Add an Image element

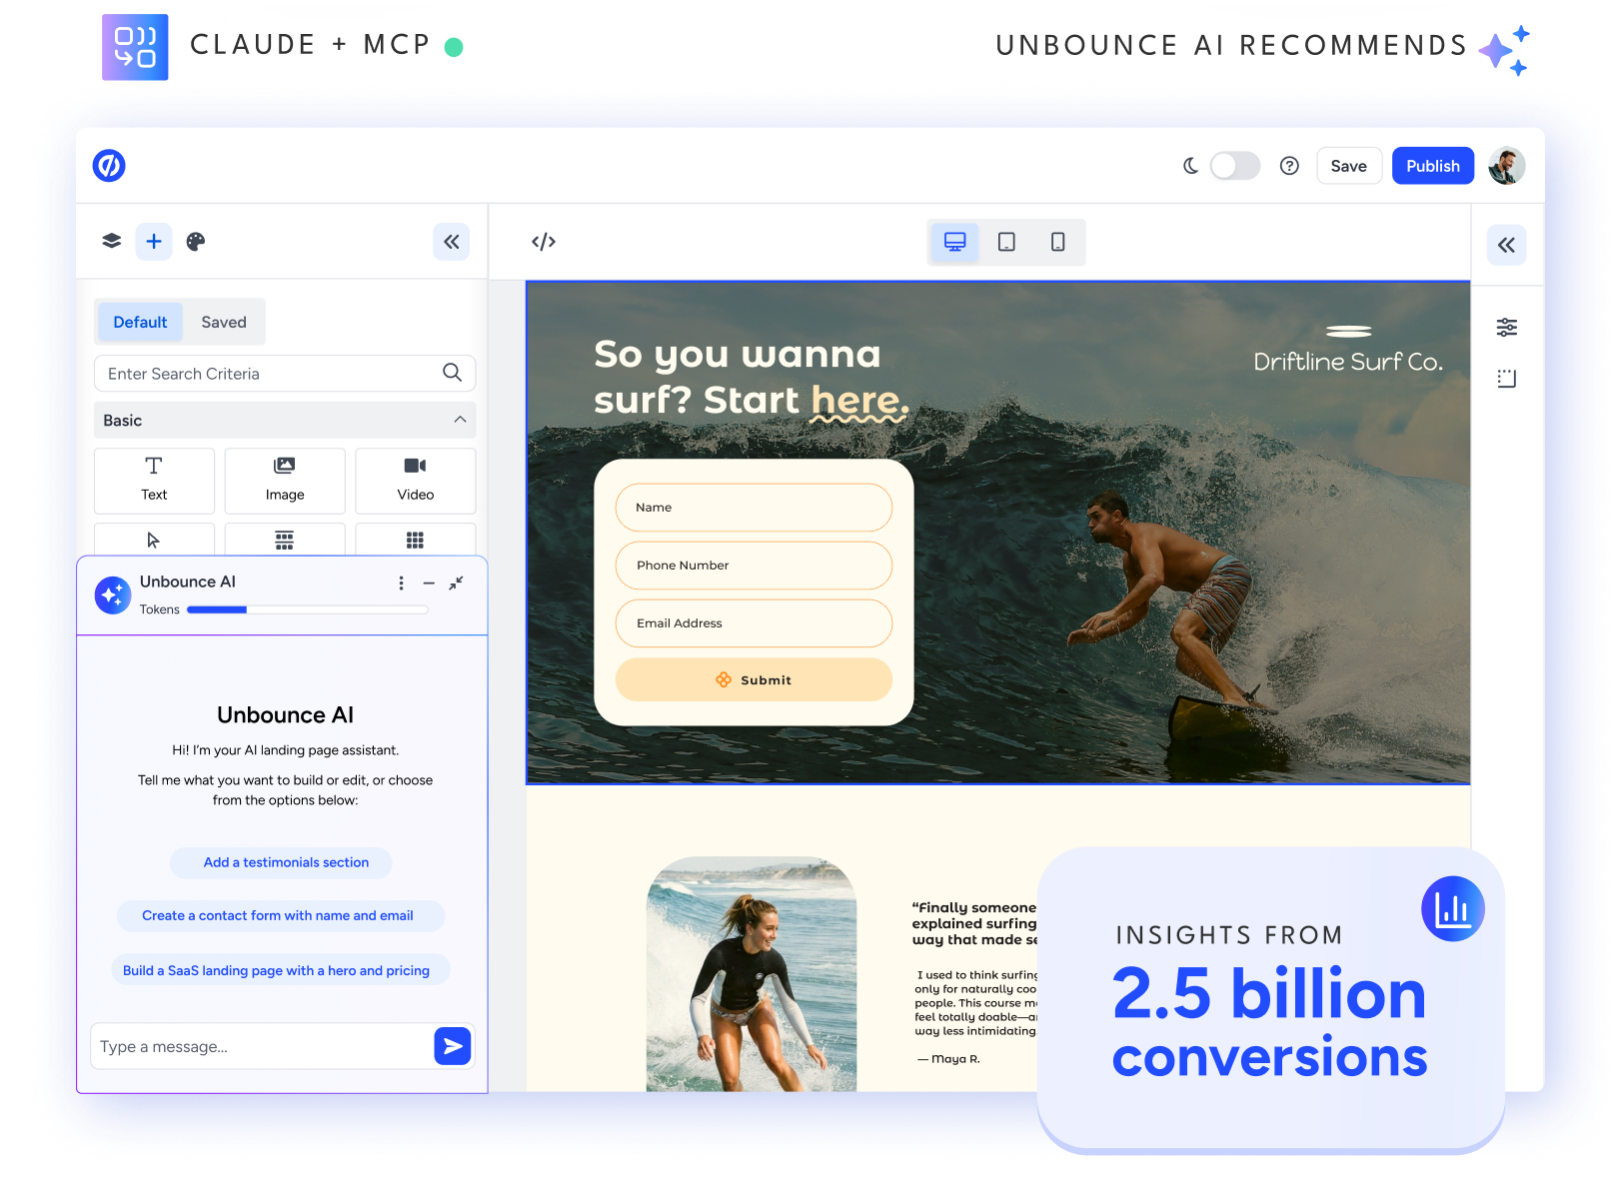(285, 481)
